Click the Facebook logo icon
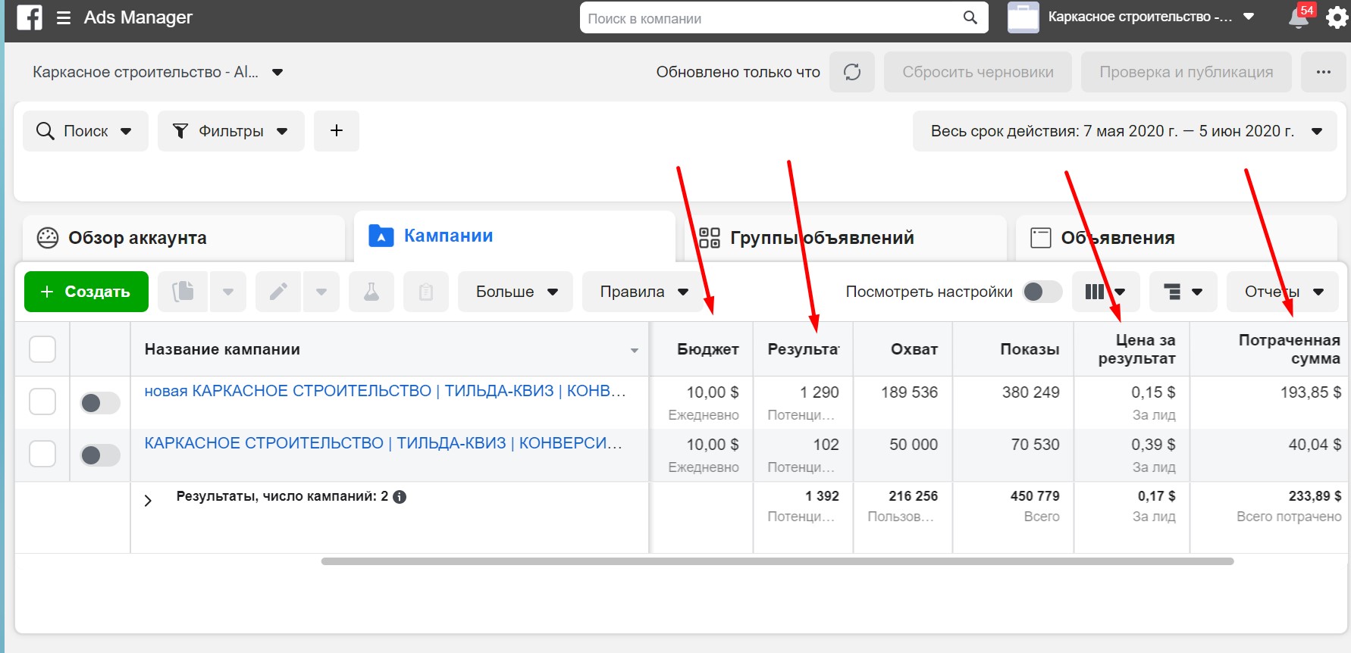1351x653 pixels. pyautogui.click(x=30, y=17)
